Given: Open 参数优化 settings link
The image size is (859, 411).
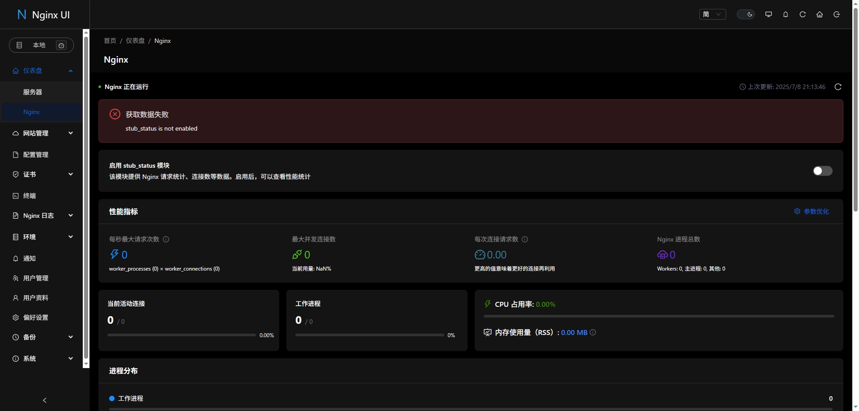Looking at the screenshot, I should (812, 212).
